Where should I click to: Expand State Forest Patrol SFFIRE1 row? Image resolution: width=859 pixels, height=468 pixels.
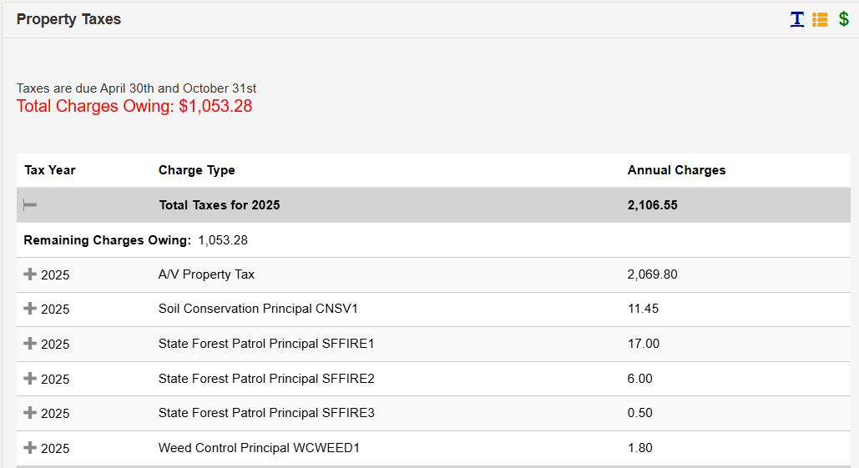[30, 344]
